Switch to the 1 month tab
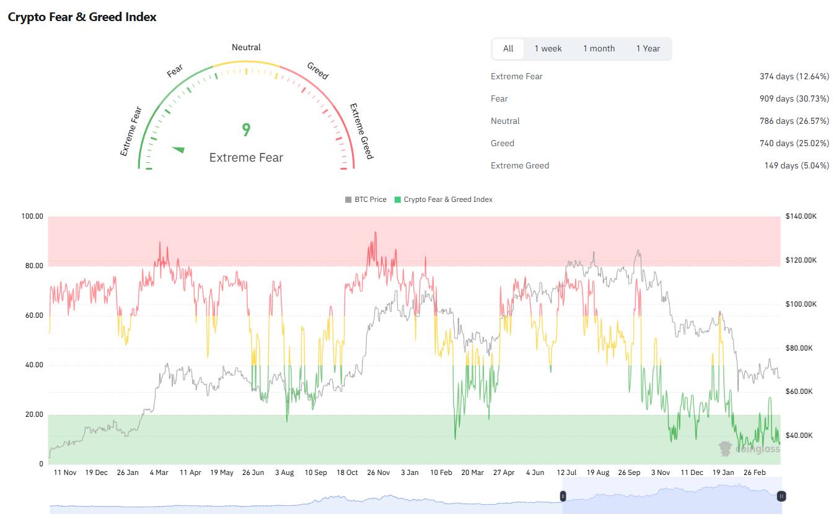Screen dimensions: 836x527 point(599,49)
